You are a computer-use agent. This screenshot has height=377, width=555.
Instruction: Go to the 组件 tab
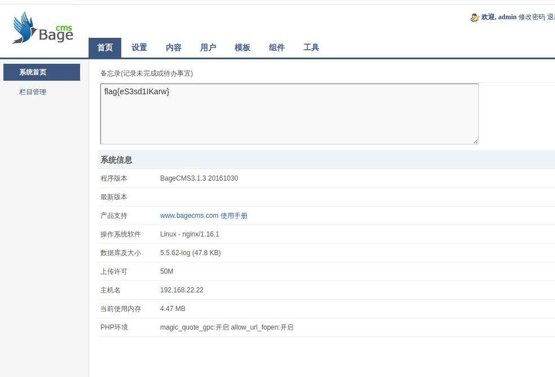pos(276,47)
